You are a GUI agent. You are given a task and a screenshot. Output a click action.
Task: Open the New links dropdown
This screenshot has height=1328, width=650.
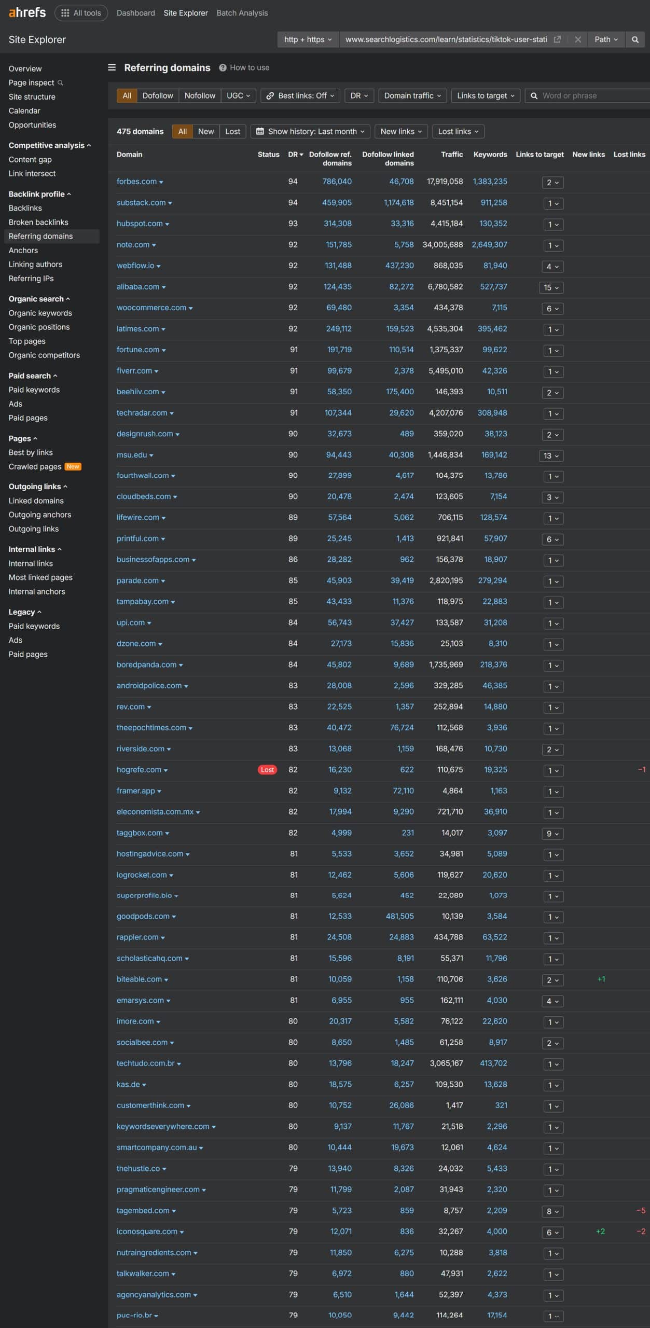tap(401, 131)
